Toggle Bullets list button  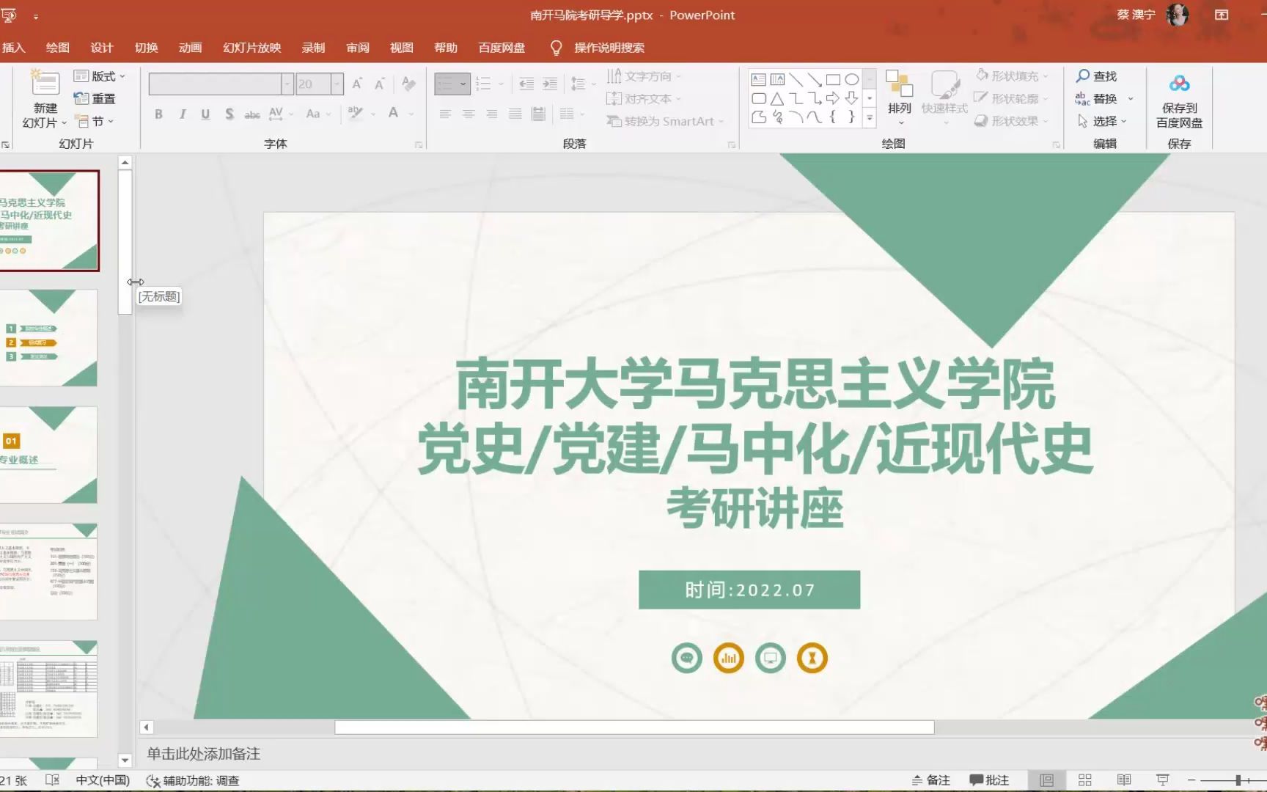click(x=445, y=84)
